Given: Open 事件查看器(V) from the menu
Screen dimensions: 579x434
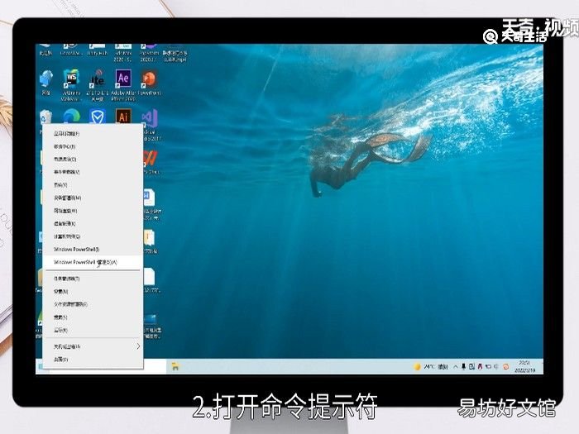Looking at the screenshot, I should pyautogui.click(x=93, y=172).
